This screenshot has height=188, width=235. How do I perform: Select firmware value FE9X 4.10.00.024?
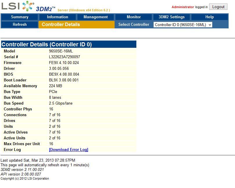point(64,63)
